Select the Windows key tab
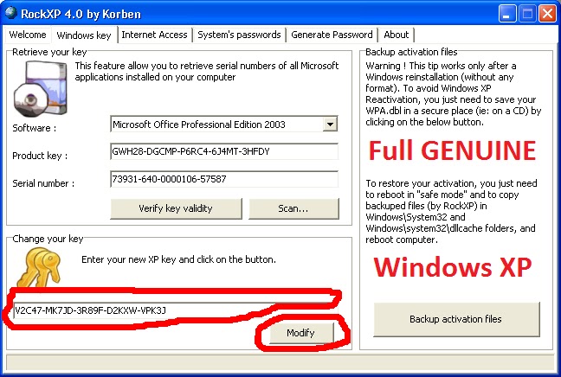 pyautogui.click(x=84, y=35)
